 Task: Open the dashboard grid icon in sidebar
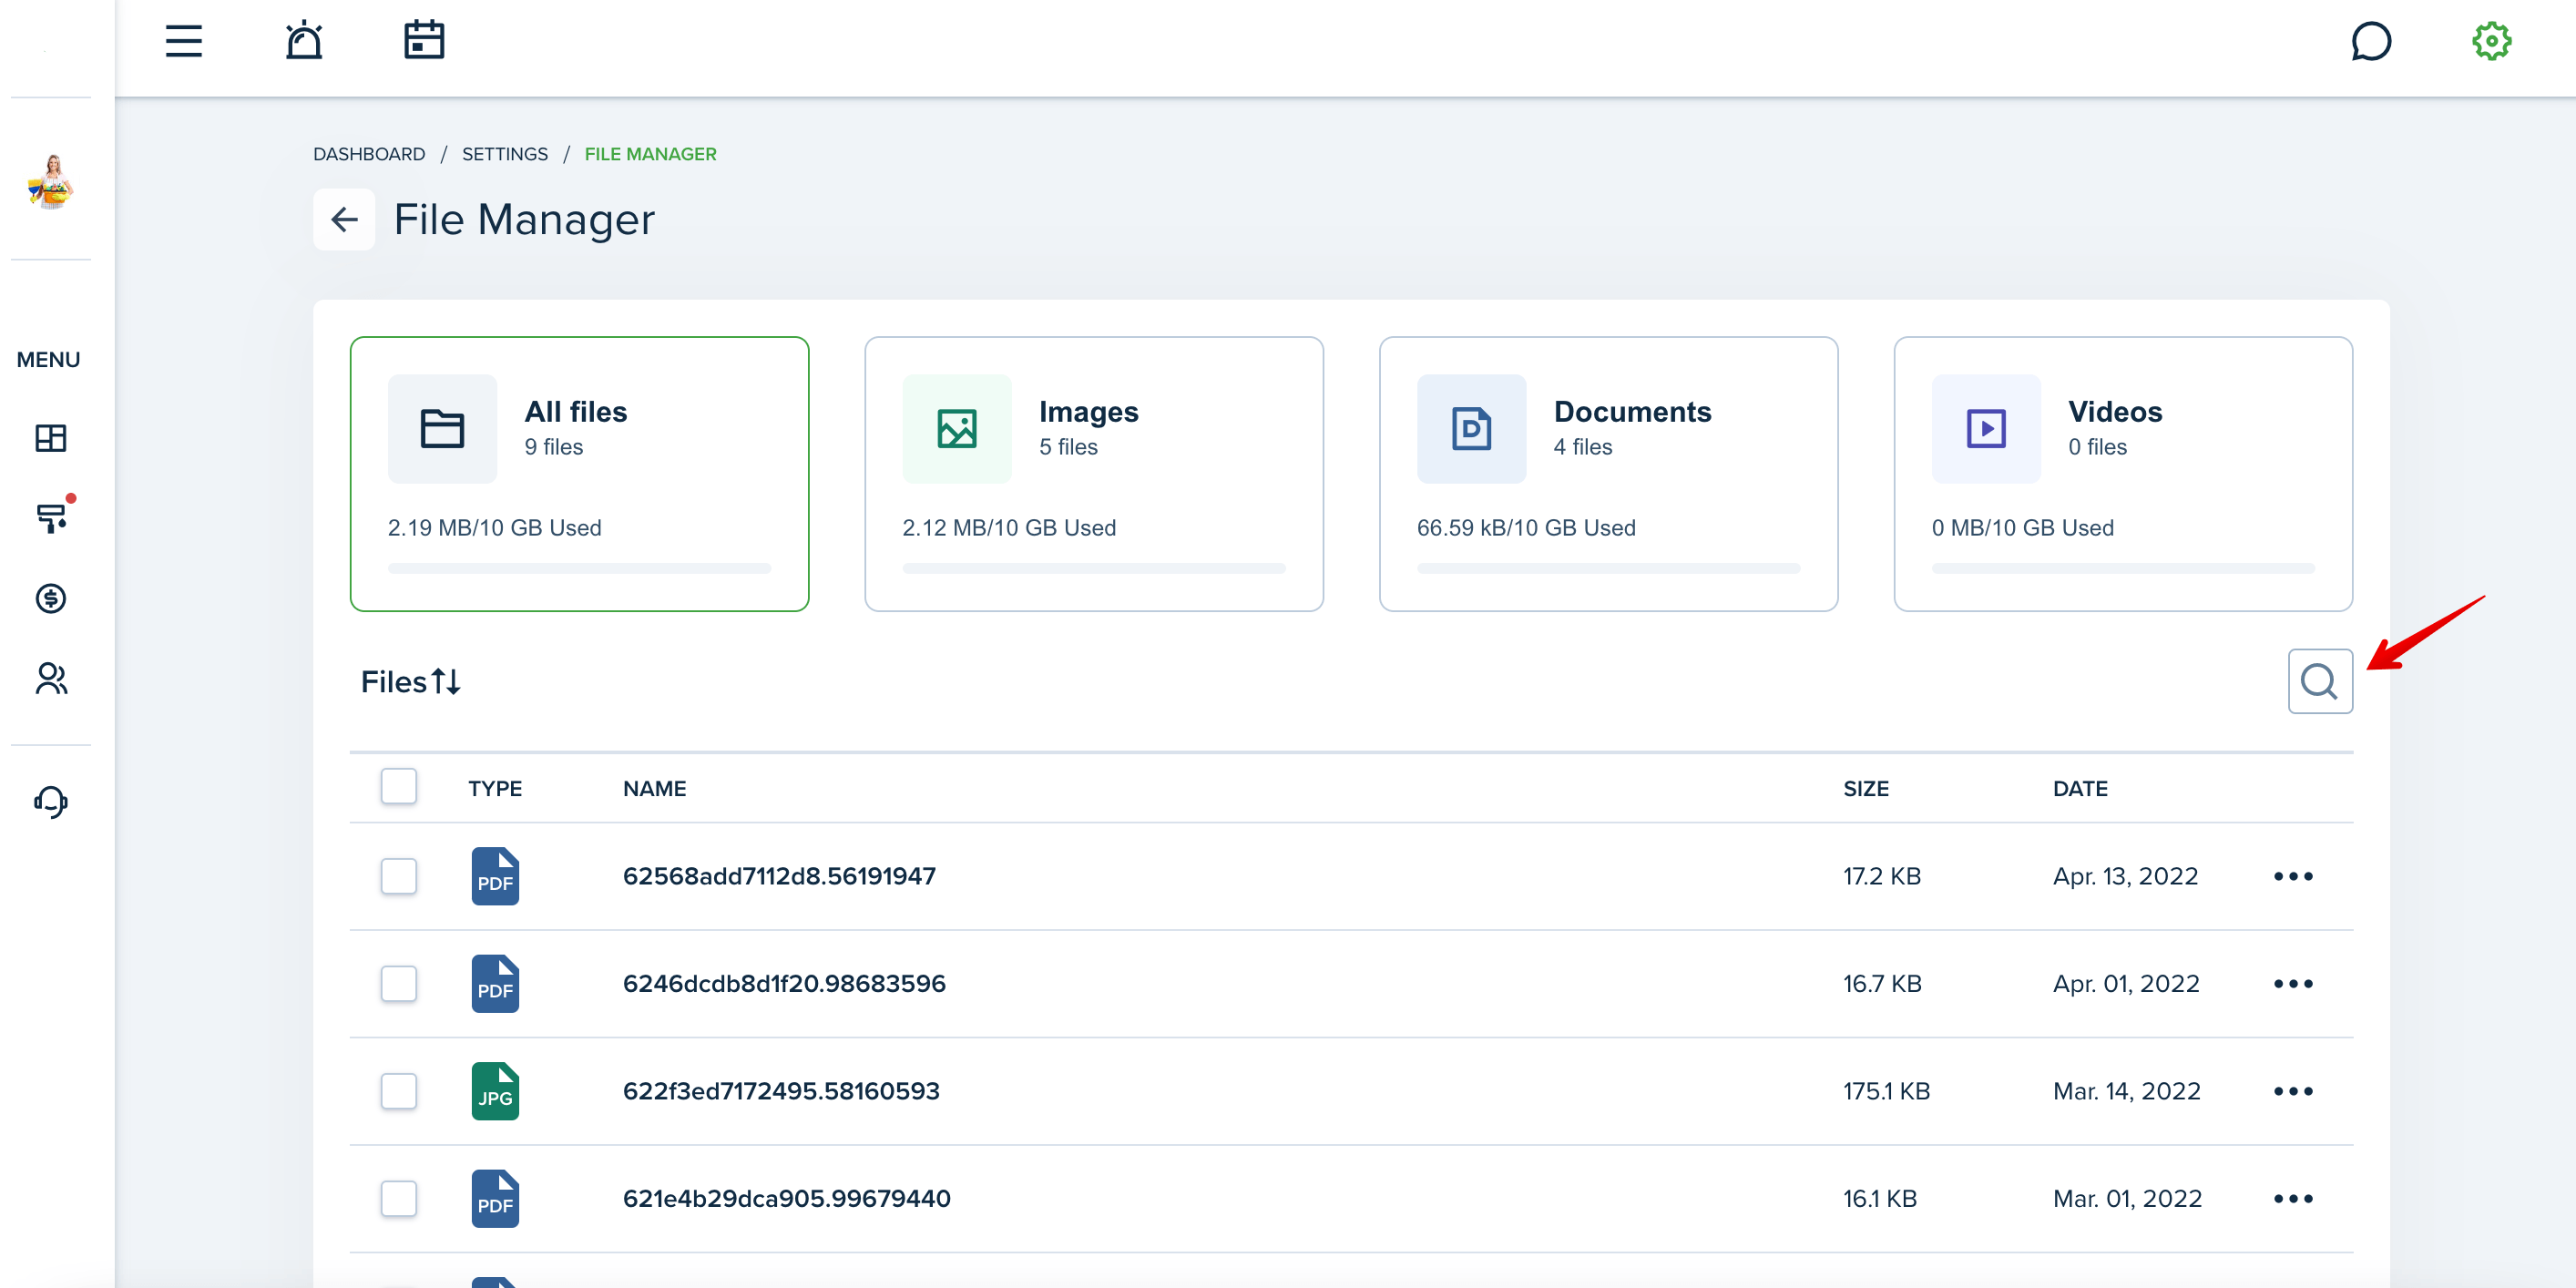[x=51, y=438]
